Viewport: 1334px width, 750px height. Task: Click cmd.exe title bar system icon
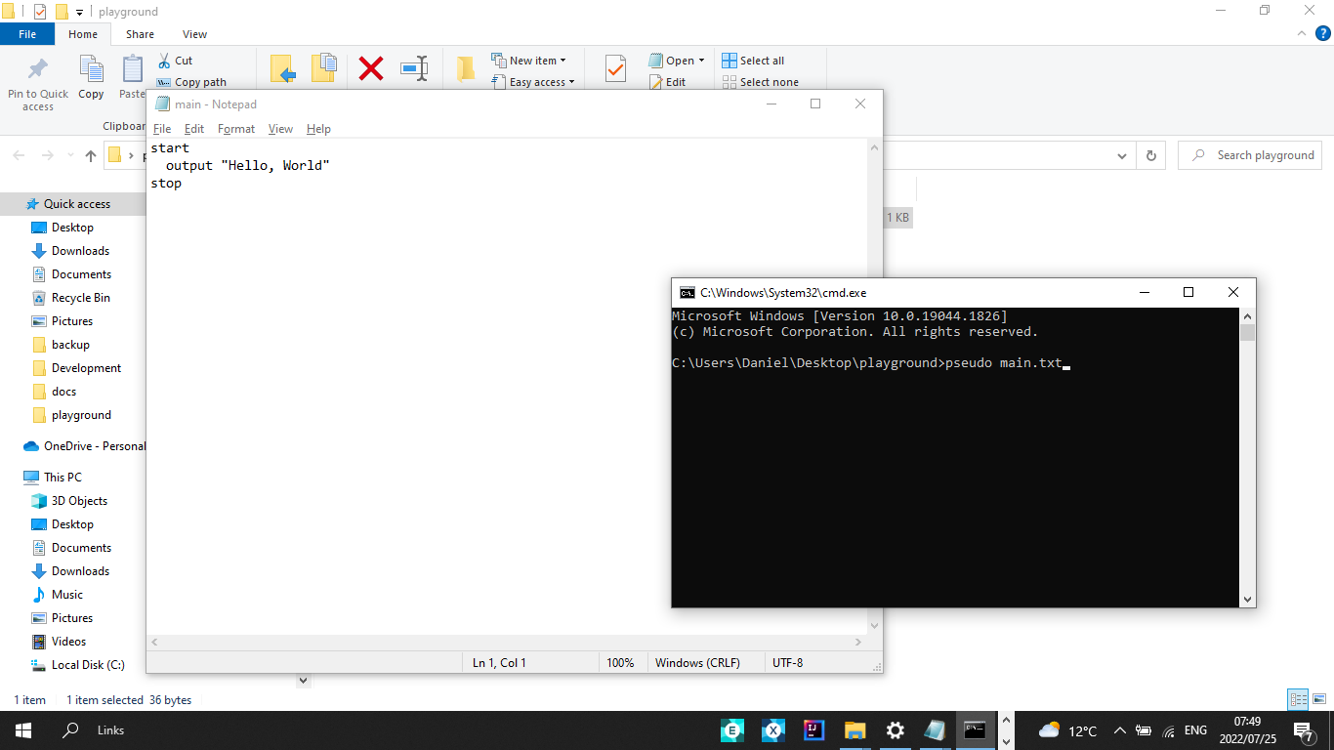(688, 292)
